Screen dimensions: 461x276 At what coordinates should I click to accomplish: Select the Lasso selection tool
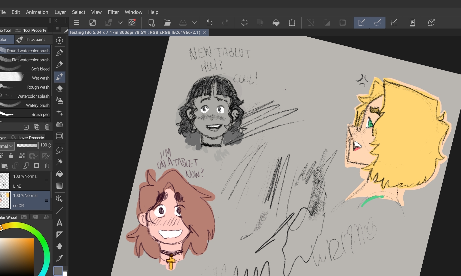tap(60, 150)
